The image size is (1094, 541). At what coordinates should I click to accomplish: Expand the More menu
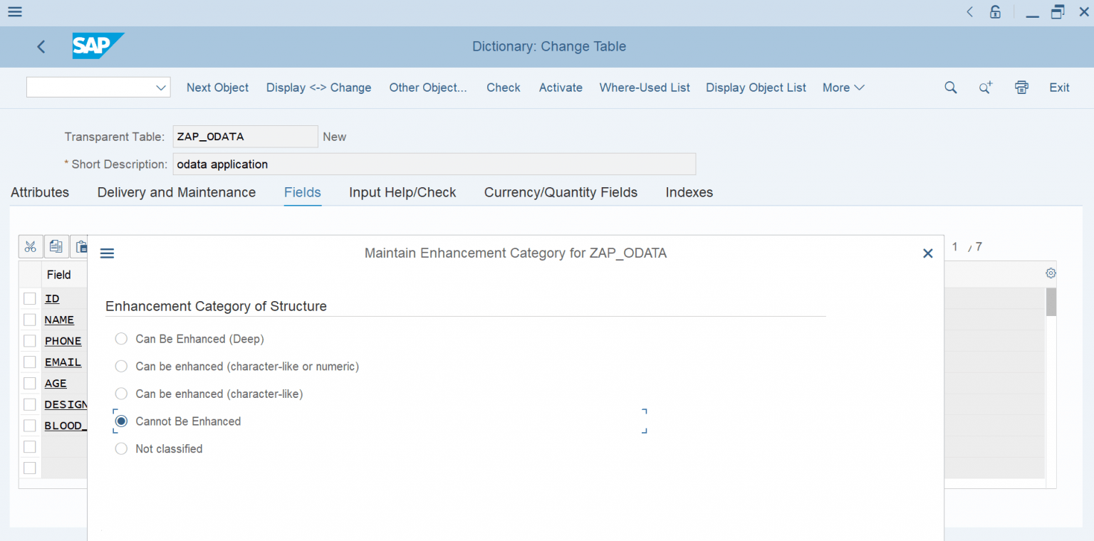843,88
